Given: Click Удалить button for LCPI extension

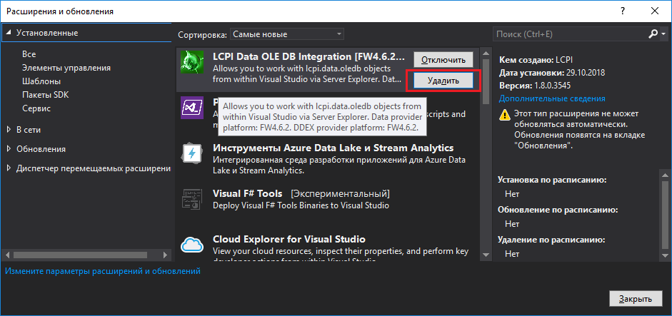Looking at the screenshot, I should coord(443,81).
